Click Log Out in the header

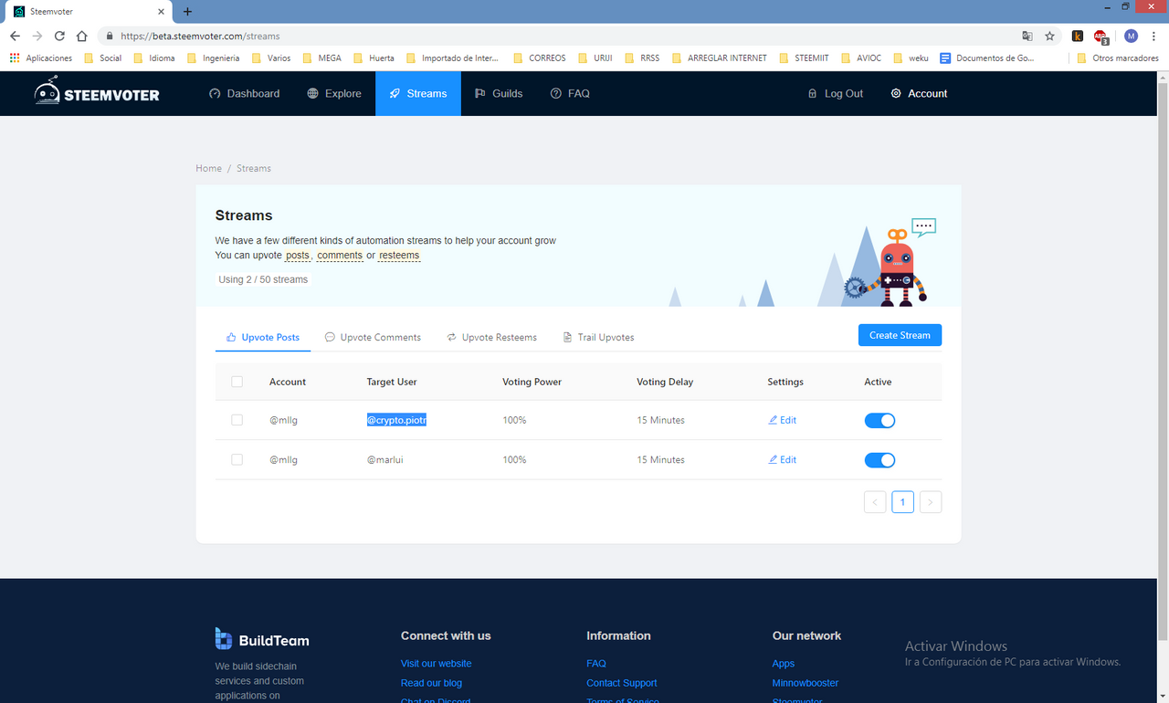pos(836,93)
